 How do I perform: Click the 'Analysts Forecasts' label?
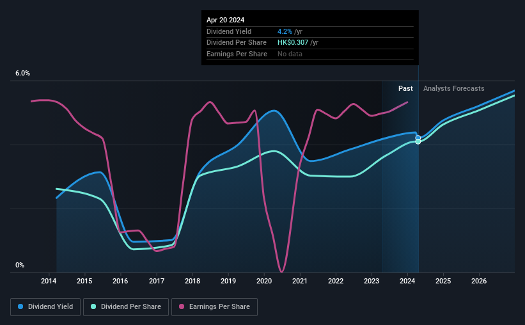click(x=453, y=88)
